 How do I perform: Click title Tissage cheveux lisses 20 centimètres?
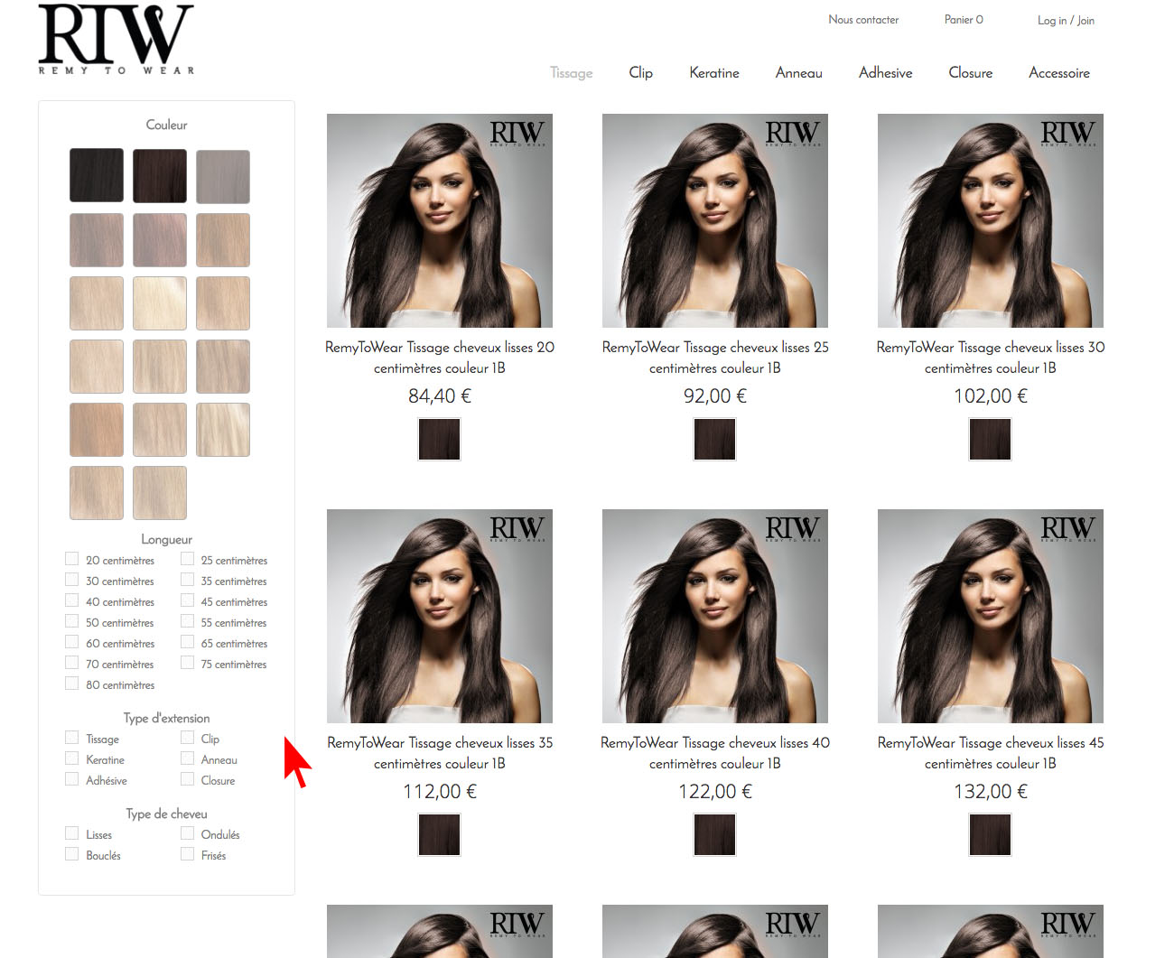point(440,358)
